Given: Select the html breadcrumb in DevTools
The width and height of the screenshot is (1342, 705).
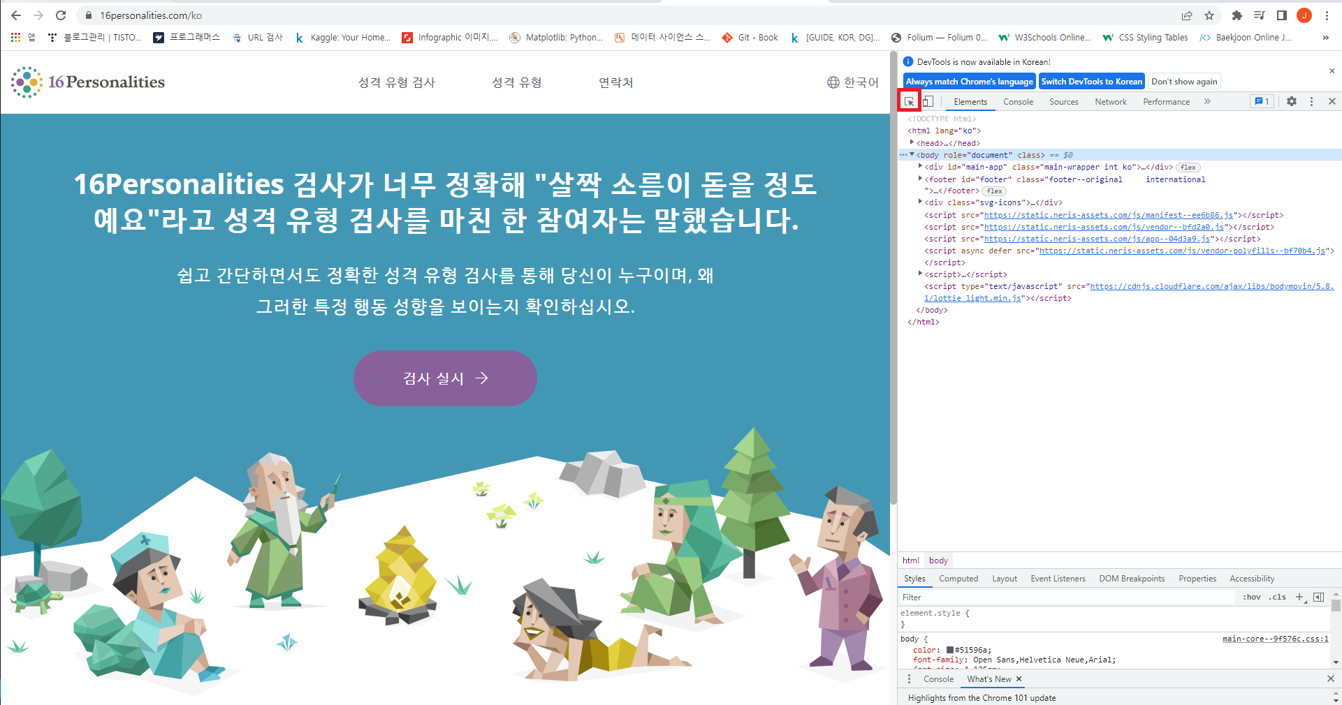Looking at the screenshot, I should pos(911,561).
